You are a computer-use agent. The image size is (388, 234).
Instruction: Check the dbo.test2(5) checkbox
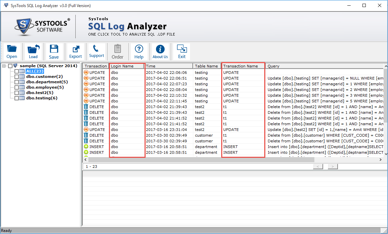click(16, 93)
